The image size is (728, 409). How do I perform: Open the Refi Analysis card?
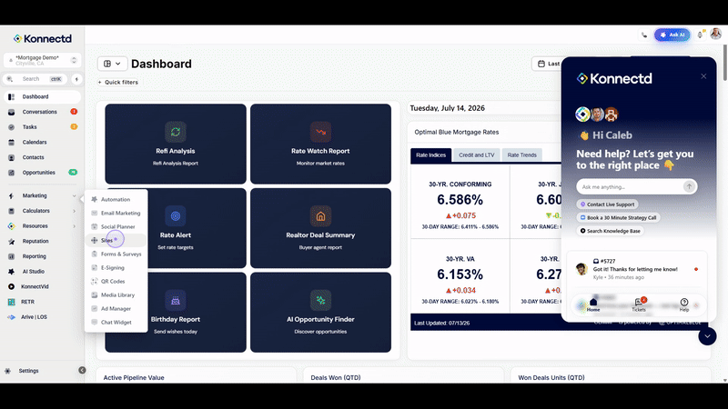point(176,144)
